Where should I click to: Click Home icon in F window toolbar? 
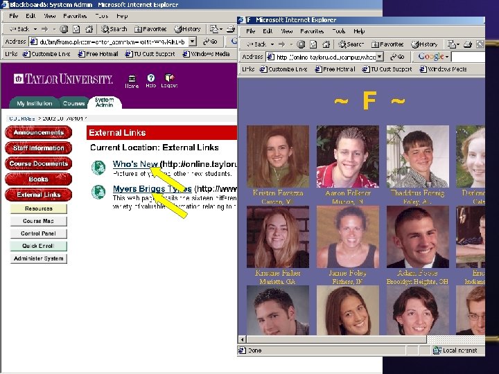326,44
